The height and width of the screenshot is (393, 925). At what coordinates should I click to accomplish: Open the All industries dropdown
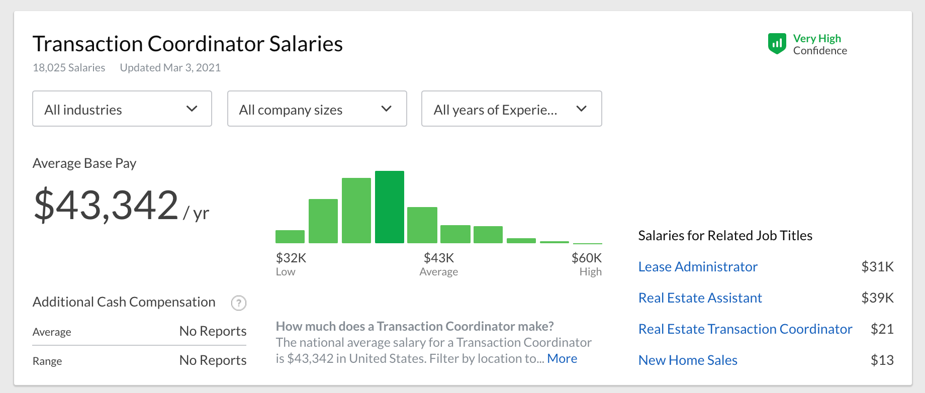pyautogui.click(x=122, y=109)
